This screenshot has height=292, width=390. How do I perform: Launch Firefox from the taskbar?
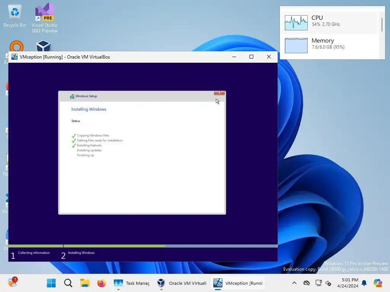tap(101, 283)
